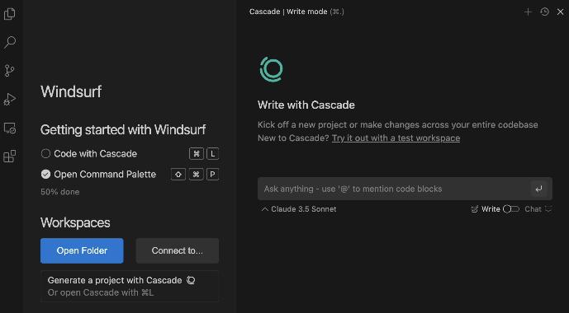
Task: Open the Search magnifier in activity bar
Action: click(9, 42)
